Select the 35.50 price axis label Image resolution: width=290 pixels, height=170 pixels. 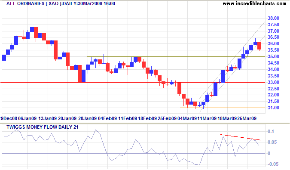click(273, 50)
